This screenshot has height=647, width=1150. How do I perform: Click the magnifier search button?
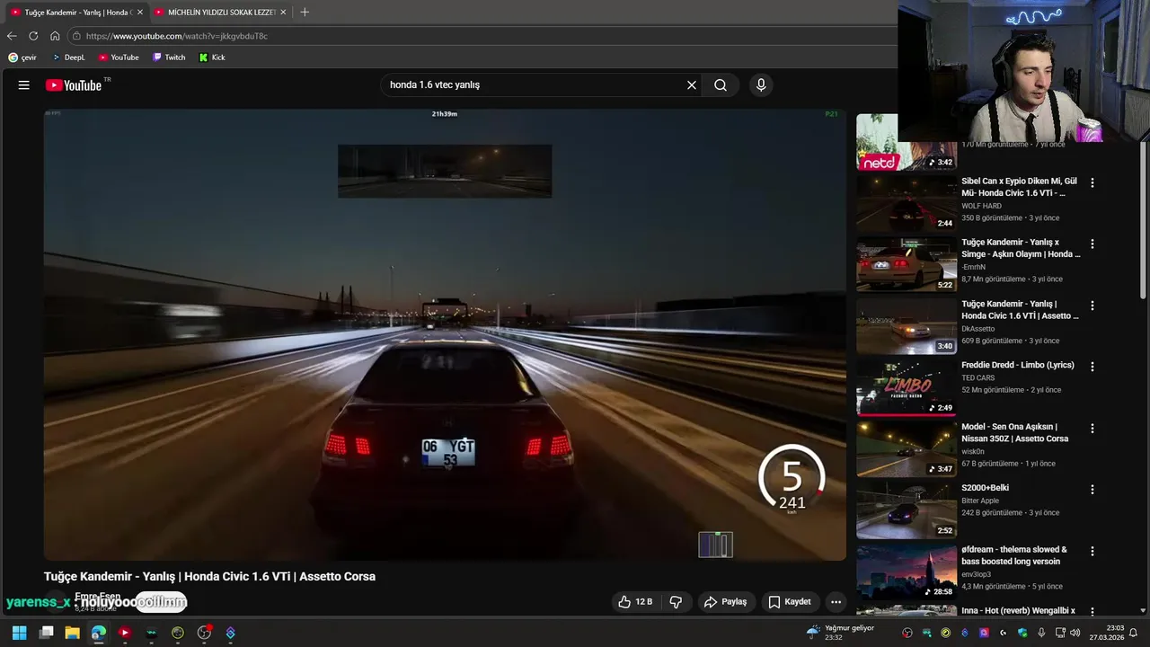click(721, 85)
